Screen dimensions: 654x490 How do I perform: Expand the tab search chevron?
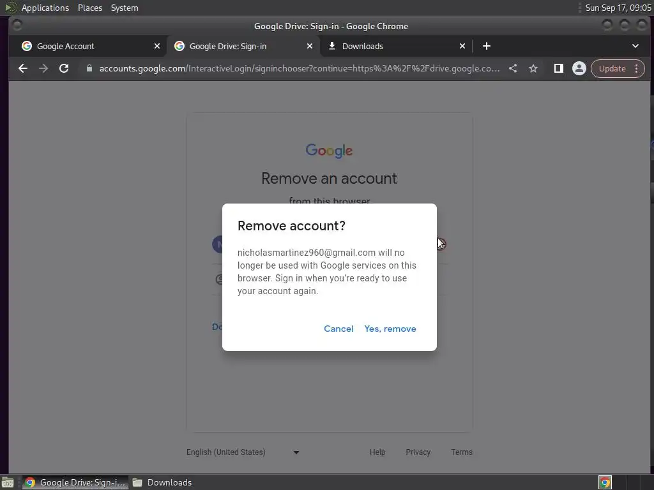(635, 46)
